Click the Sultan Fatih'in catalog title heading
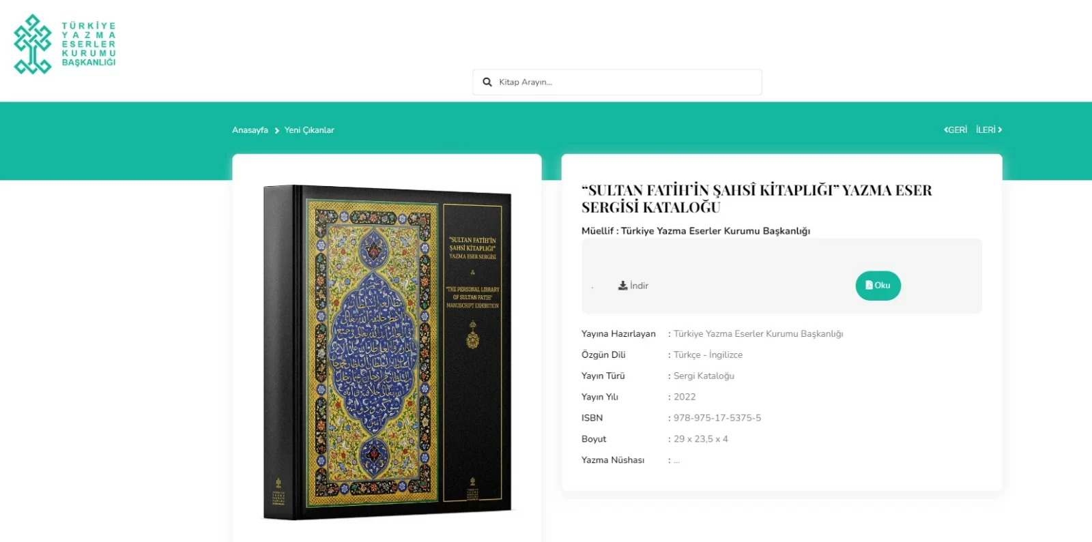Image resolution: width=1092 pixels, height=542 pixels. click(x=756, y=198)
